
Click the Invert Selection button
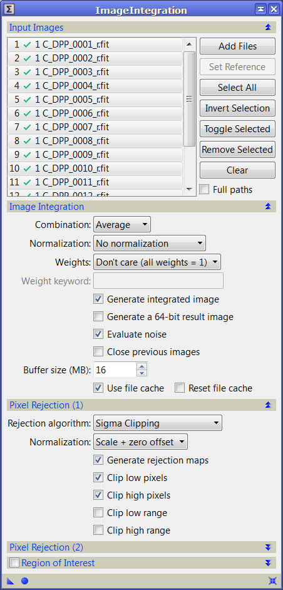(x=237, y=108)
